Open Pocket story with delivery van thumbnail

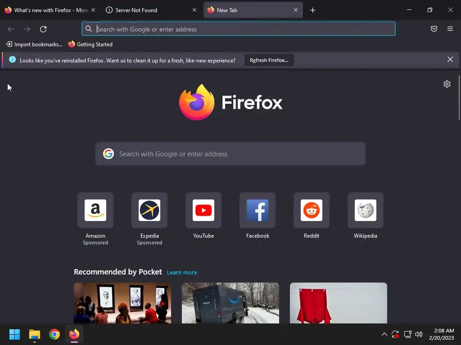click(230, 303)
